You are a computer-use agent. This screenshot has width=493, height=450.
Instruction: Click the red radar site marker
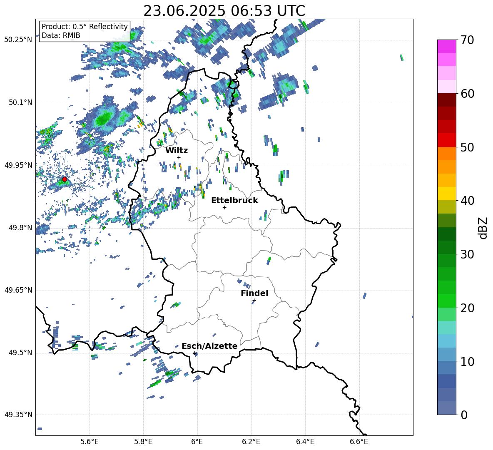tap(65, 179)
